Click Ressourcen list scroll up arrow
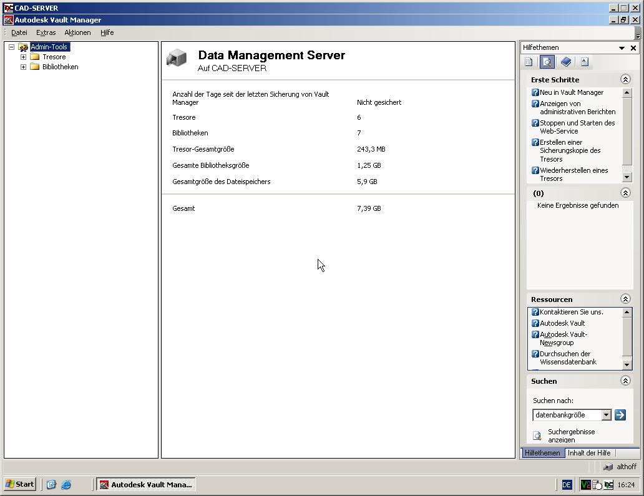The image size is (644, 496). pyautogui.click(x=627, y=313)
